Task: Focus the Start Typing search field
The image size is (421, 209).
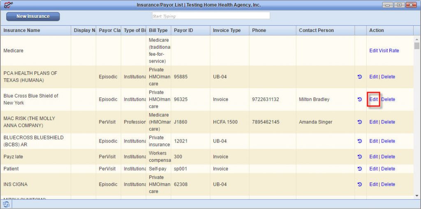Action: click(210, 16)
